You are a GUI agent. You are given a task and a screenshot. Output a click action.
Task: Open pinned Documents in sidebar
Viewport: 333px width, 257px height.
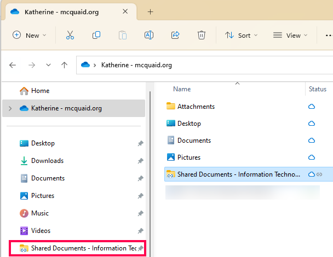click(48, 178)
